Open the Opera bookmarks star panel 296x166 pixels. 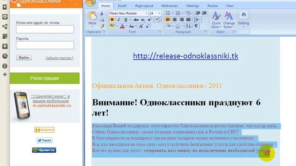point(5,7)
